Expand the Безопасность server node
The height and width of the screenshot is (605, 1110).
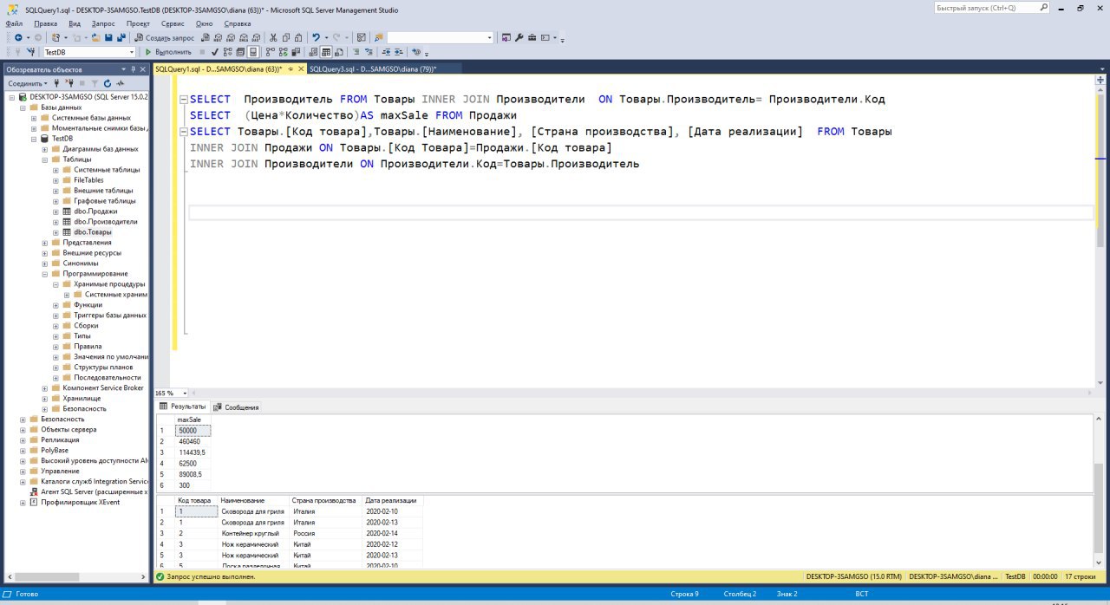23,420
